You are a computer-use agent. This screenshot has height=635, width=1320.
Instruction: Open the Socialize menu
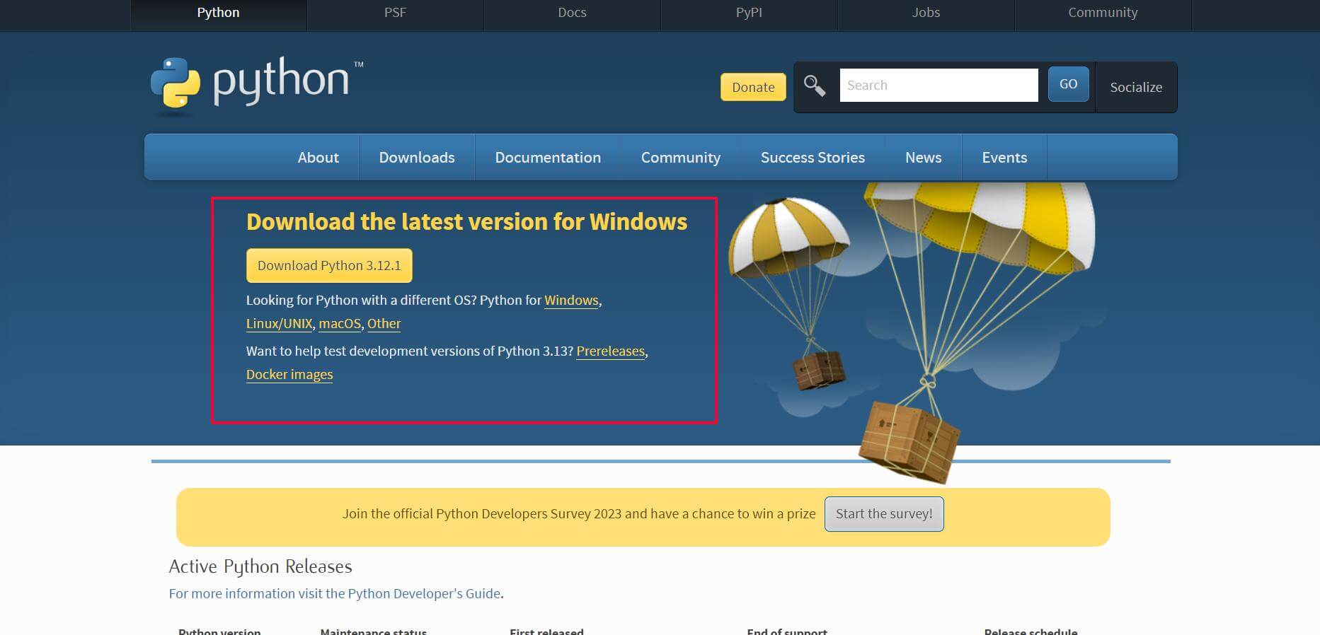(1136, 87)
